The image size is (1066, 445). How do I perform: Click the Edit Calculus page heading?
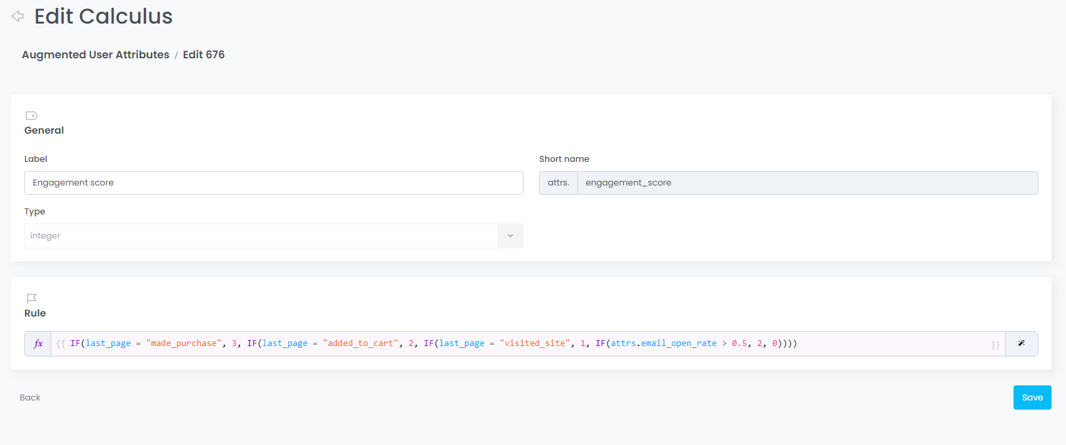[103, 16]
